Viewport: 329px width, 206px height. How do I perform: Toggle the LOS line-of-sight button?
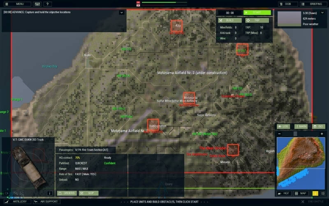283,126
